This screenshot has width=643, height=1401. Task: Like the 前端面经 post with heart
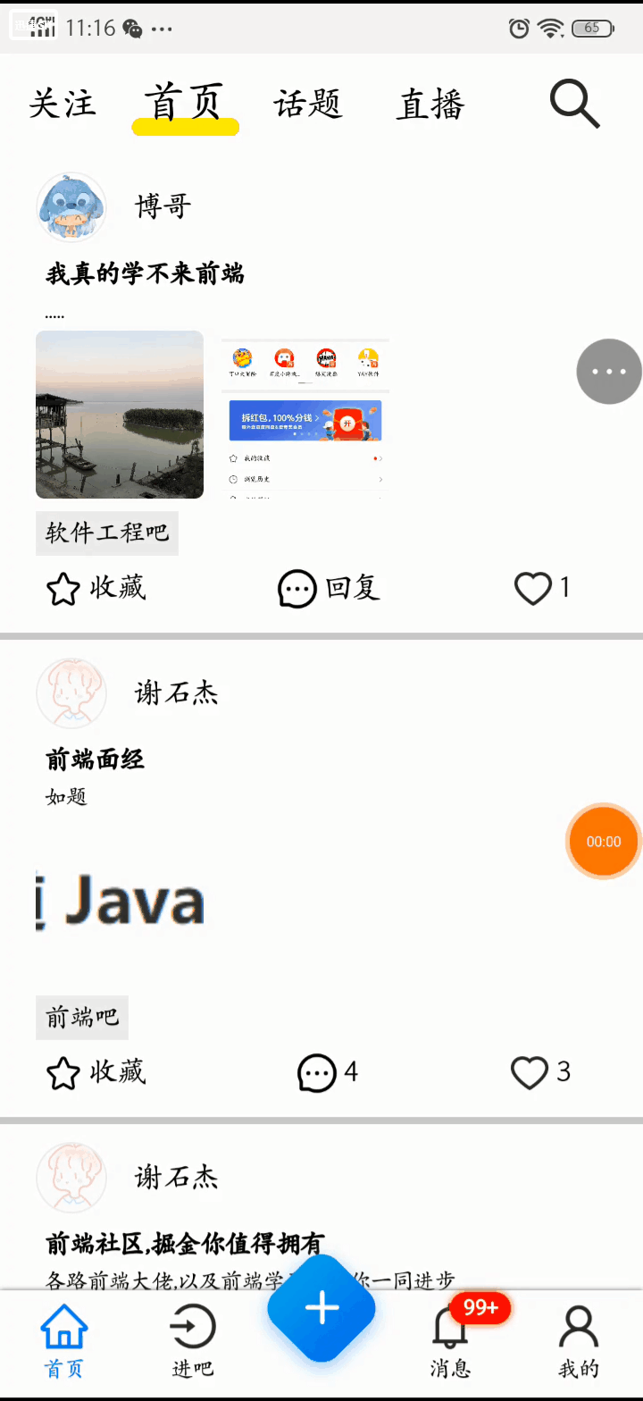click(530, 1073)
